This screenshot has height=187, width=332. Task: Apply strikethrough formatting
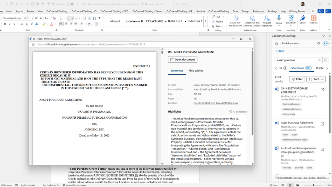coord(22,24)
